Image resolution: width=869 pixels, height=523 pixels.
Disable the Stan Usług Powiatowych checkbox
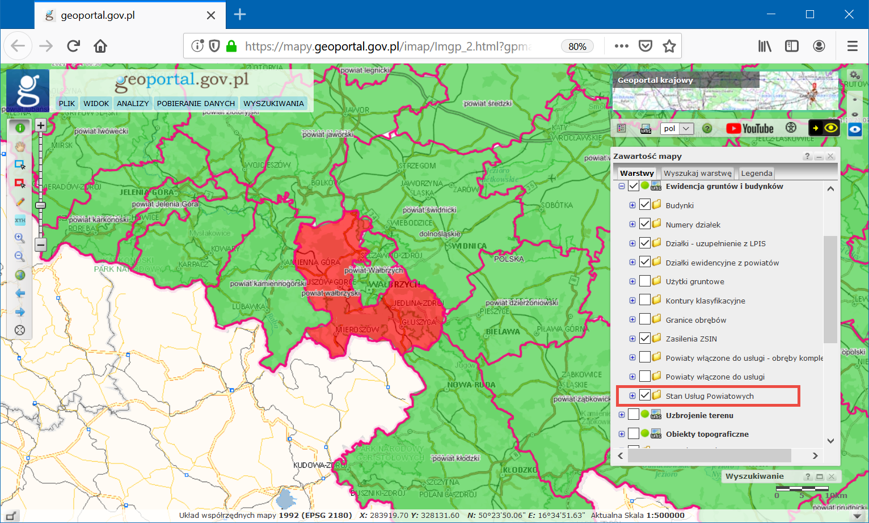coord(645,395)
